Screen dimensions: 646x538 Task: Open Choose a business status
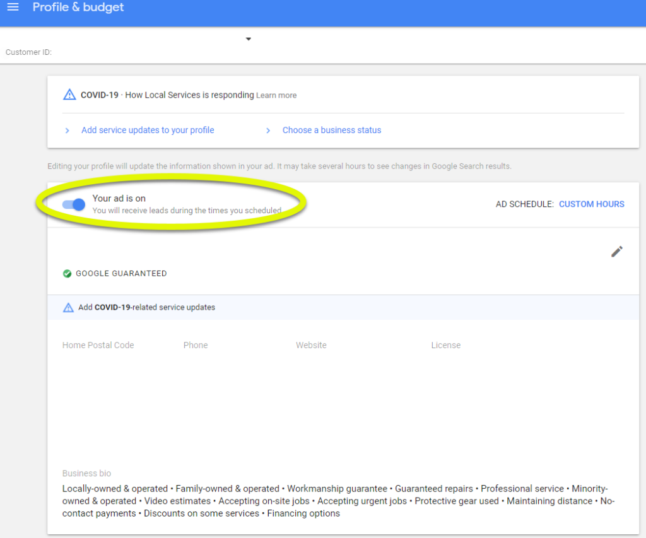pyautogui.click(x=332, y=130)
